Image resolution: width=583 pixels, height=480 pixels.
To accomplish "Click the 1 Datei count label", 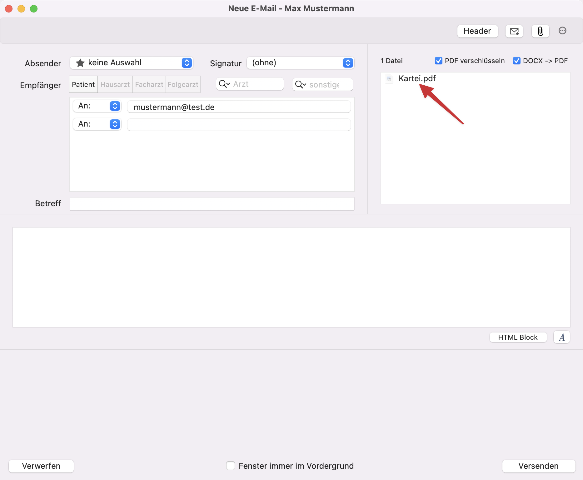I will [391, 61].
